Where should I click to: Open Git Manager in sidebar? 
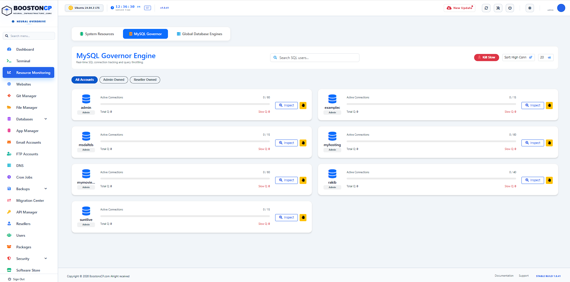28,96
